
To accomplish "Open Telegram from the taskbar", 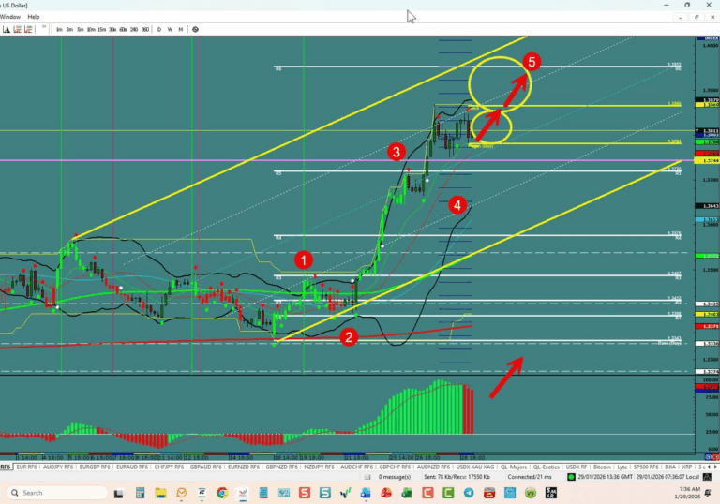I will (x=469, y=493).
